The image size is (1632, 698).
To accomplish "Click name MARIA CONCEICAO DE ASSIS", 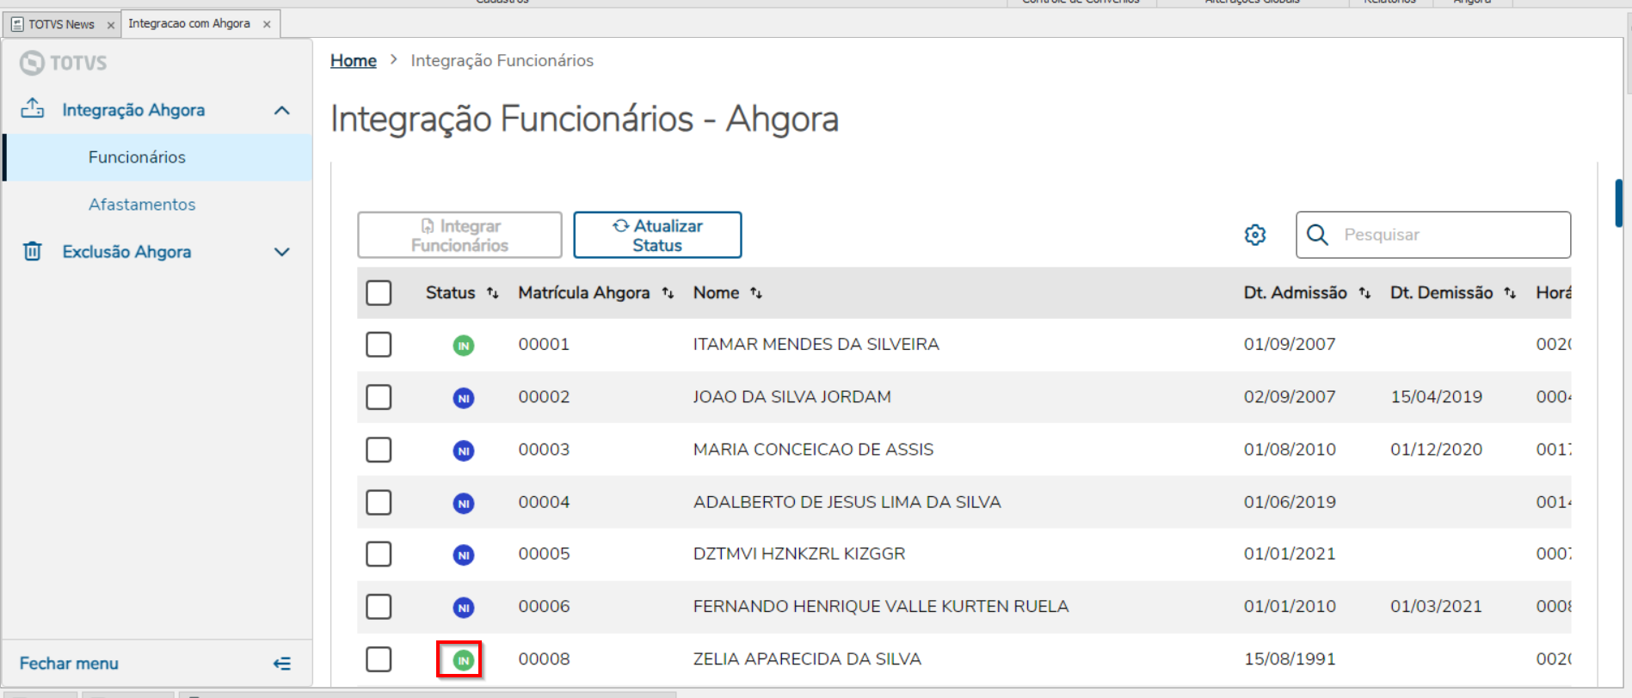I will click(x=813, y=449).
